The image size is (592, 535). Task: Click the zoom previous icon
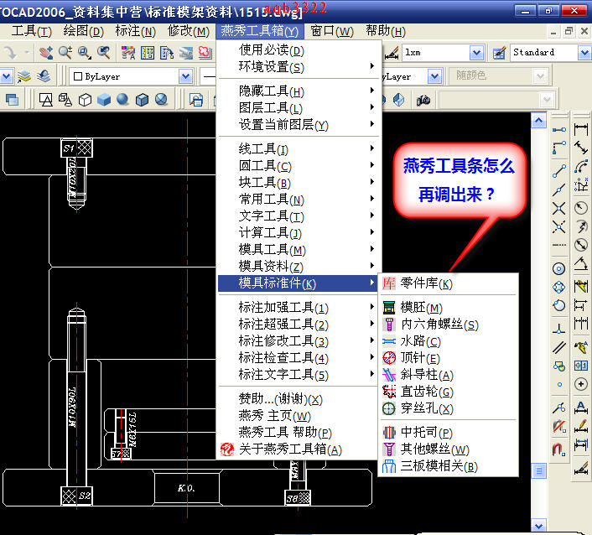pyautogui.click(x=103, y=53)
